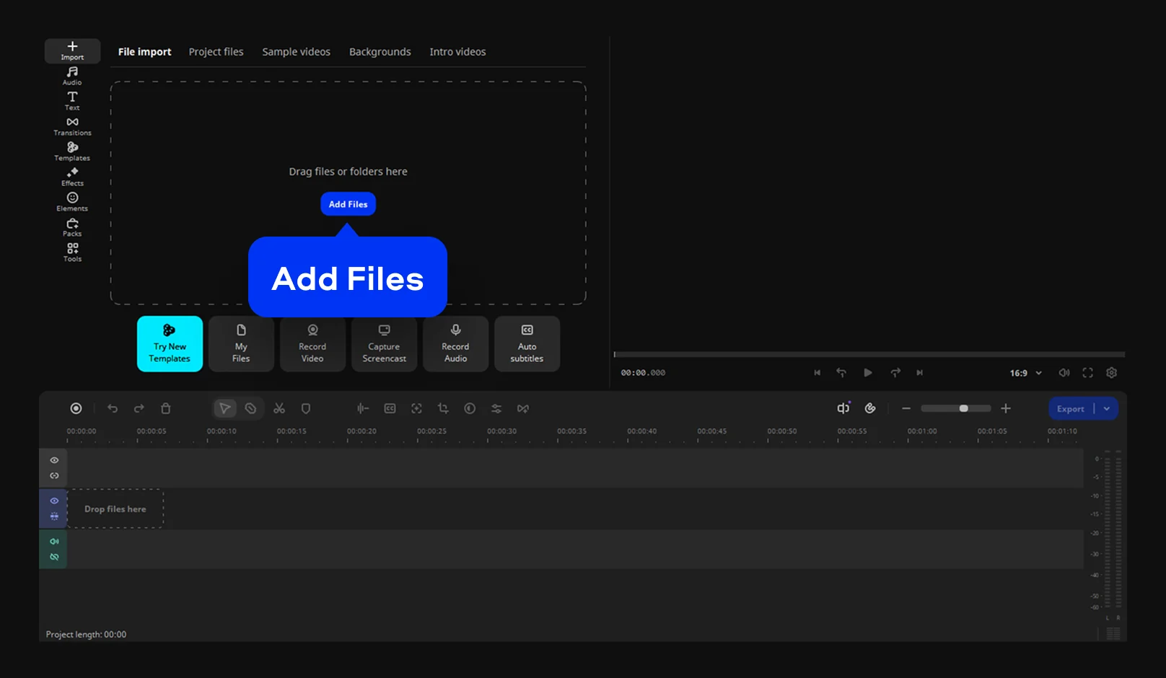Image resolution: width=1166 pixels, height=678 pixels.
Task: Click the Auto subtitles button
Action: pos(527,344)
